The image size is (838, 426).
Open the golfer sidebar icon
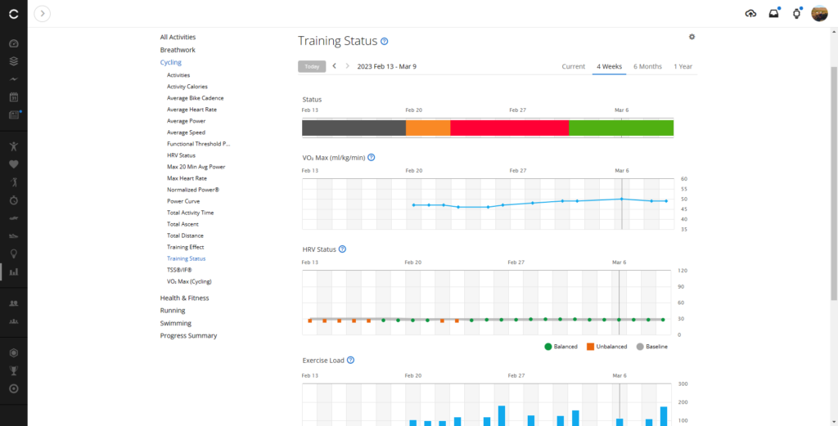pyautogui.click(x=14, y=182)
